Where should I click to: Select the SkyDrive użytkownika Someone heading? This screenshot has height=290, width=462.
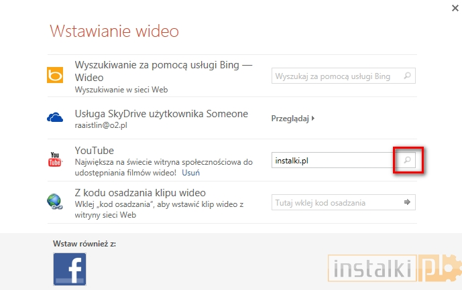(x=161, y=113)
